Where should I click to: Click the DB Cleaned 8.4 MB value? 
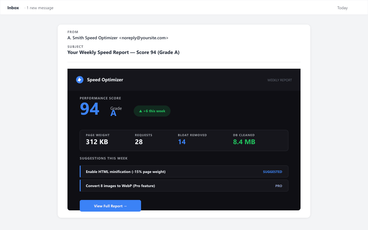point(244,142)
